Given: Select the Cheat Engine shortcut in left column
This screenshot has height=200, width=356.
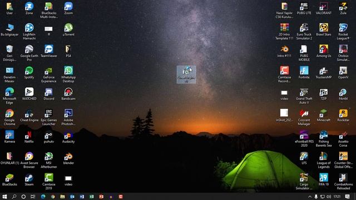Looking at the screenshot, I should click(x=29, y=116).
